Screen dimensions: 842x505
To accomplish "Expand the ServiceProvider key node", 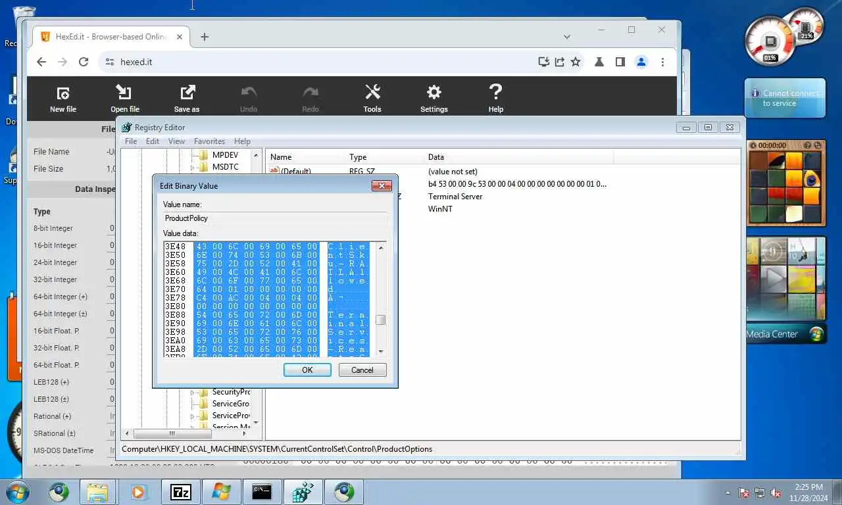I will 193,416.
